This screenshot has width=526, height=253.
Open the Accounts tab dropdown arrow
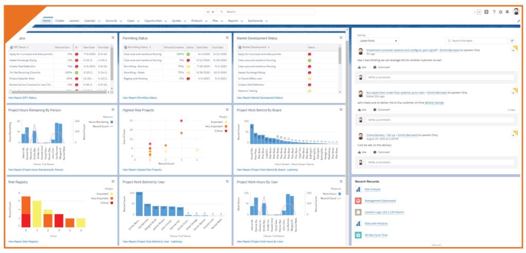[121, 21]
